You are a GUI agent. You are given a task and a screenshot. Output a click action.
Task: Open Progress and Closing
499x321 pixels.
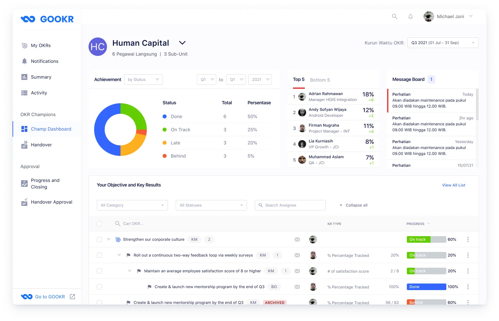(45, 184)
